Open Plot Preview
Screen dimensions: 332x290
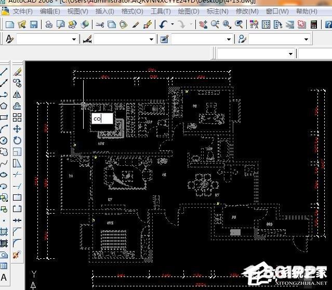coord(61,24)
